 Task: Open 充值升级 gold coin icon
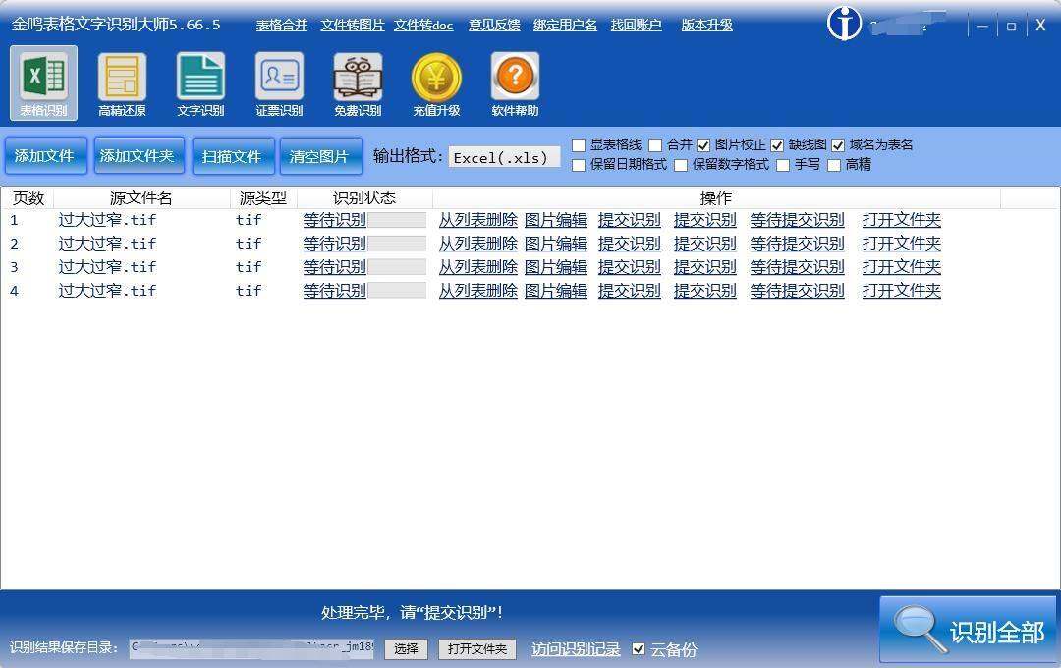(436, 83)
